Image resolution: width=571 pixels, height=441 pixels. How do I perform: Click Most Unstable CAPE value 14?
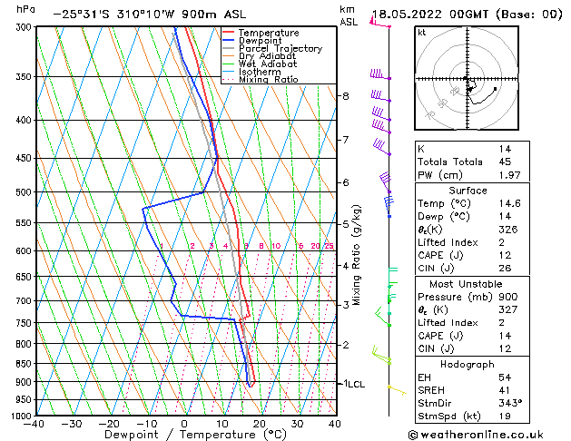(x=505, y=336)
